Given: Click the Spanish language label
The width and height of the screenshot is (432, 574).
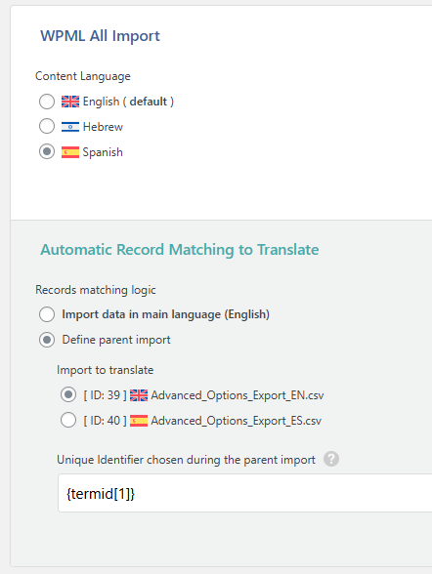Looking at the screenshot, I should (103, 152).
